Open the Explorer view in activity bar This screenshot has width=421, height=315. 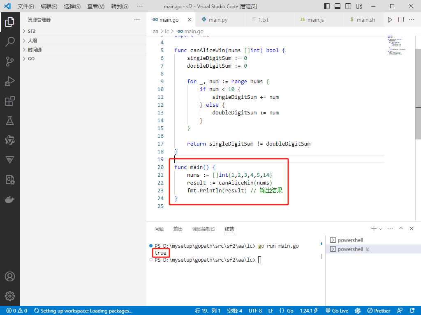click(x=10, y=22)
